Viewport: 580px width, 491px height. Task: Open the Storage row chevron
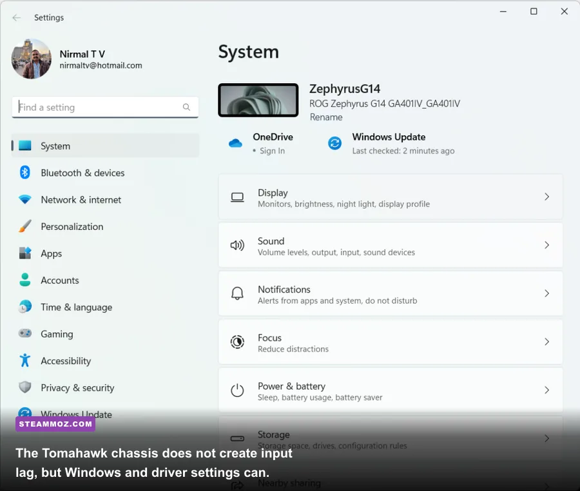coord(546,439)
